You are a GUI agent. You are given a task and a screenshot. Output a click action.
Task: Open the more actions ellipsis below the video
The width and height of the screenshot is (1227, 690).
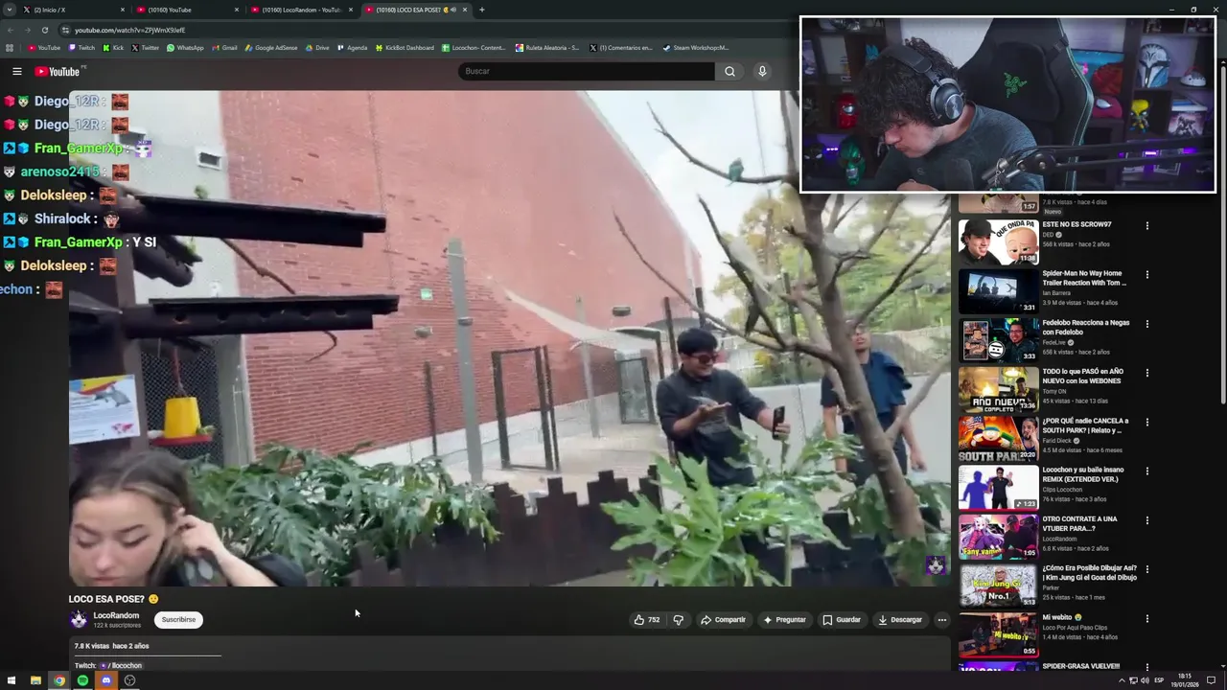point(941,620)
